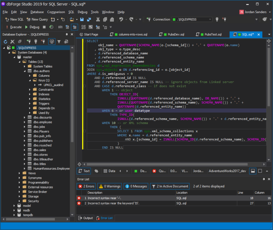
Task: Refresh the Database Explorer tree
Action: click(x=5, y=42)
